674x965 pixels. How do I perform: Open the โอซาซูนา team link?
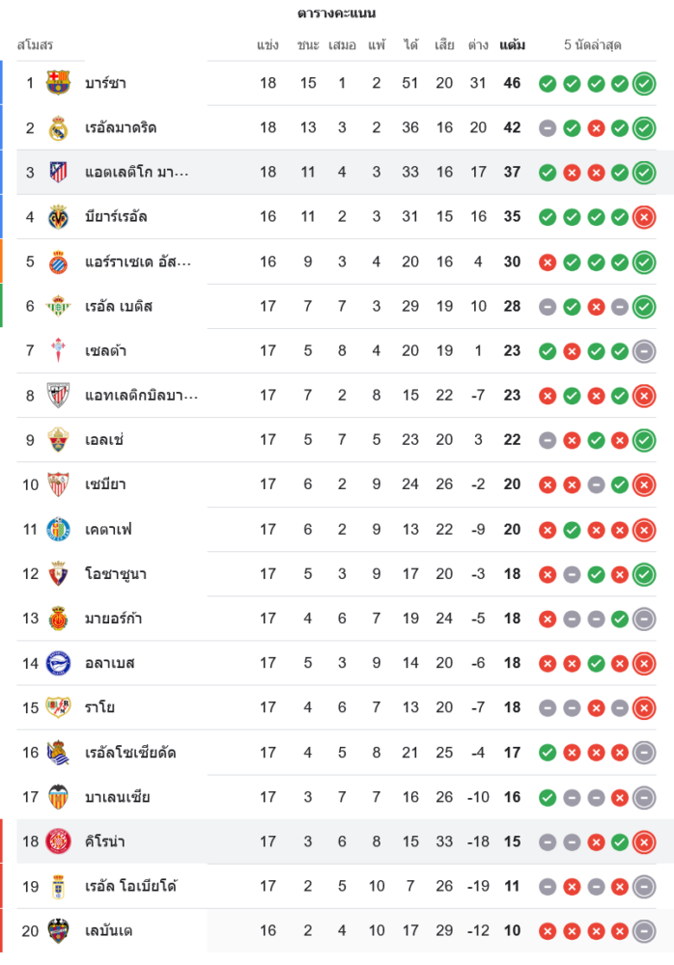click(x=116, y=574)
